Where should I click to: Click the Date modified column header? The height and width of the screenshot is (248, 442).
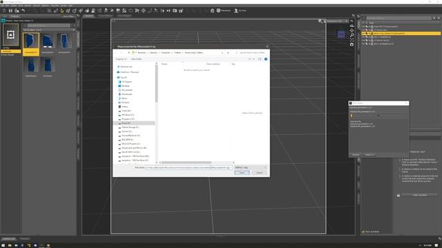tap(213, 64)
